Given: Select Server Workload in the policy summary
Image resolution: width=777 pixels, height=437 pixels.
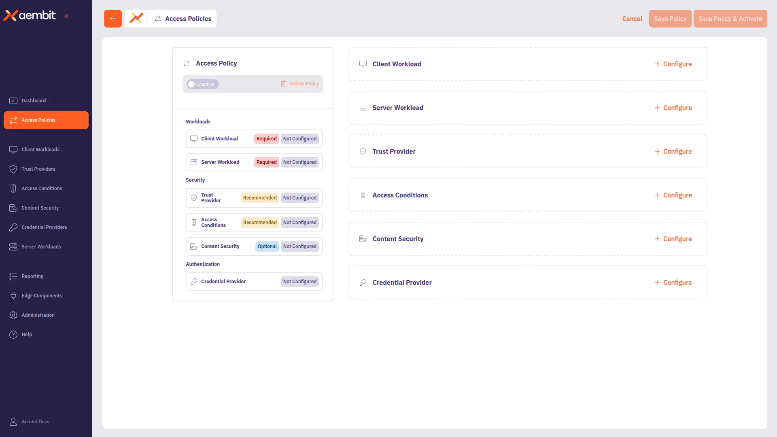Looking at the screenshot, I should [x=254, y=162].
